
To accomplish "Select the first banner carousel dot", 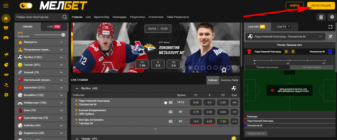I will (x=184, y=68).
